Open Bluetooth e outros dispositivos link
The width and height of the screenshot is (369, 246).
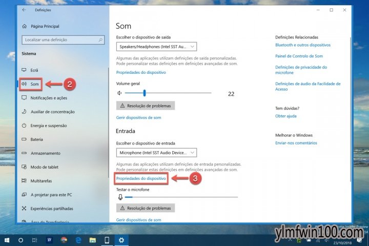click(303, 45)
